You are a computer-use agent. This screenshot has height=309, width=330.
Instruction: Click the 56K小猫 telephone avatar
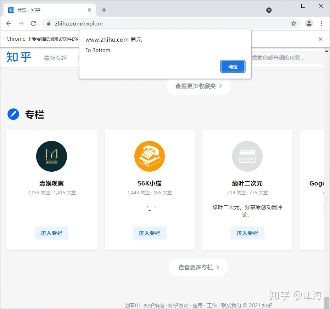click(149, 156)
